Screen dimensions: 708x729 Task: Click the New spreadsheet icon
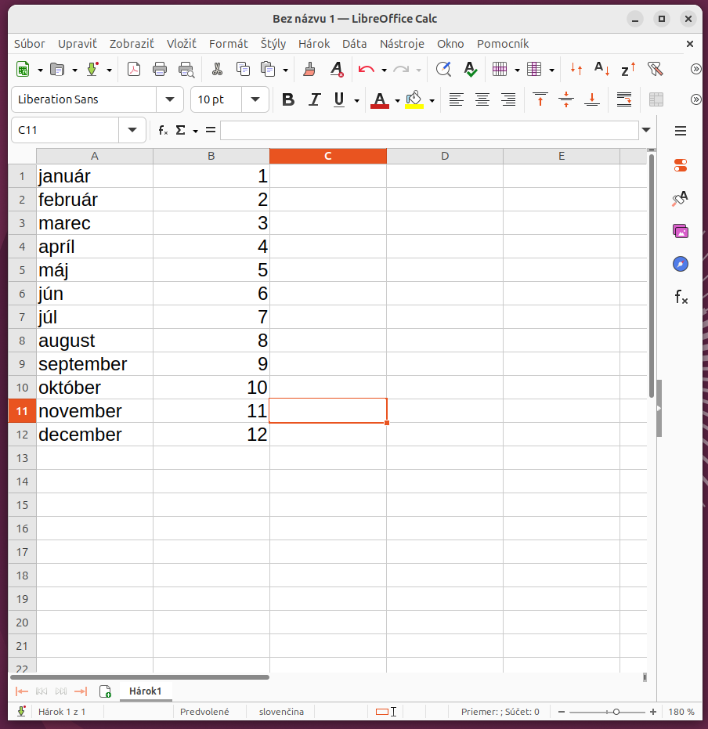23,70
